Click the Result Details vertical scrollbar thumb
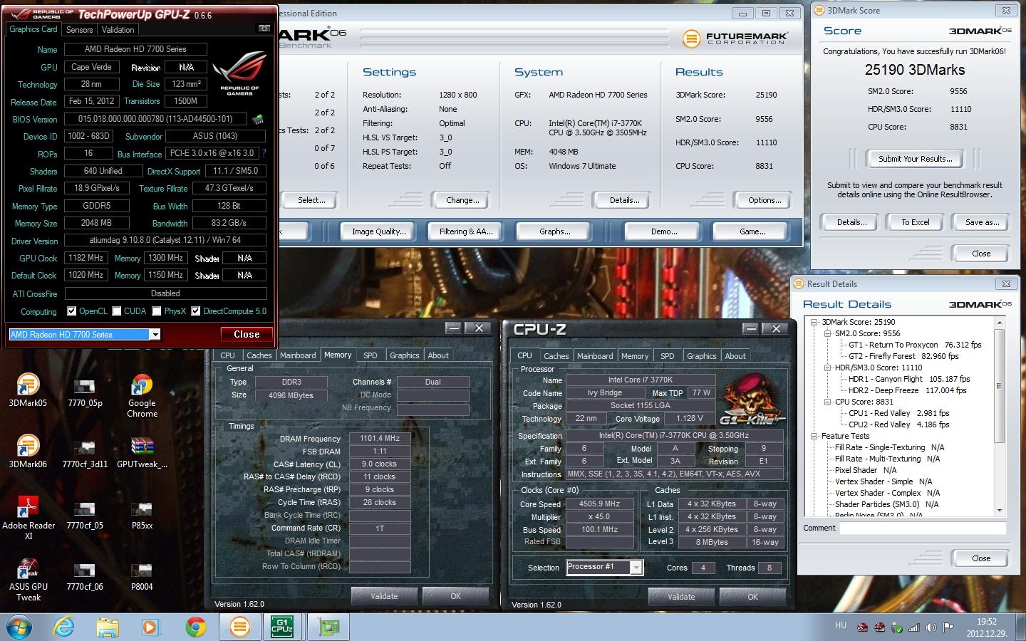This screenshot has width=1026, height=641. [x=999, y=386]
